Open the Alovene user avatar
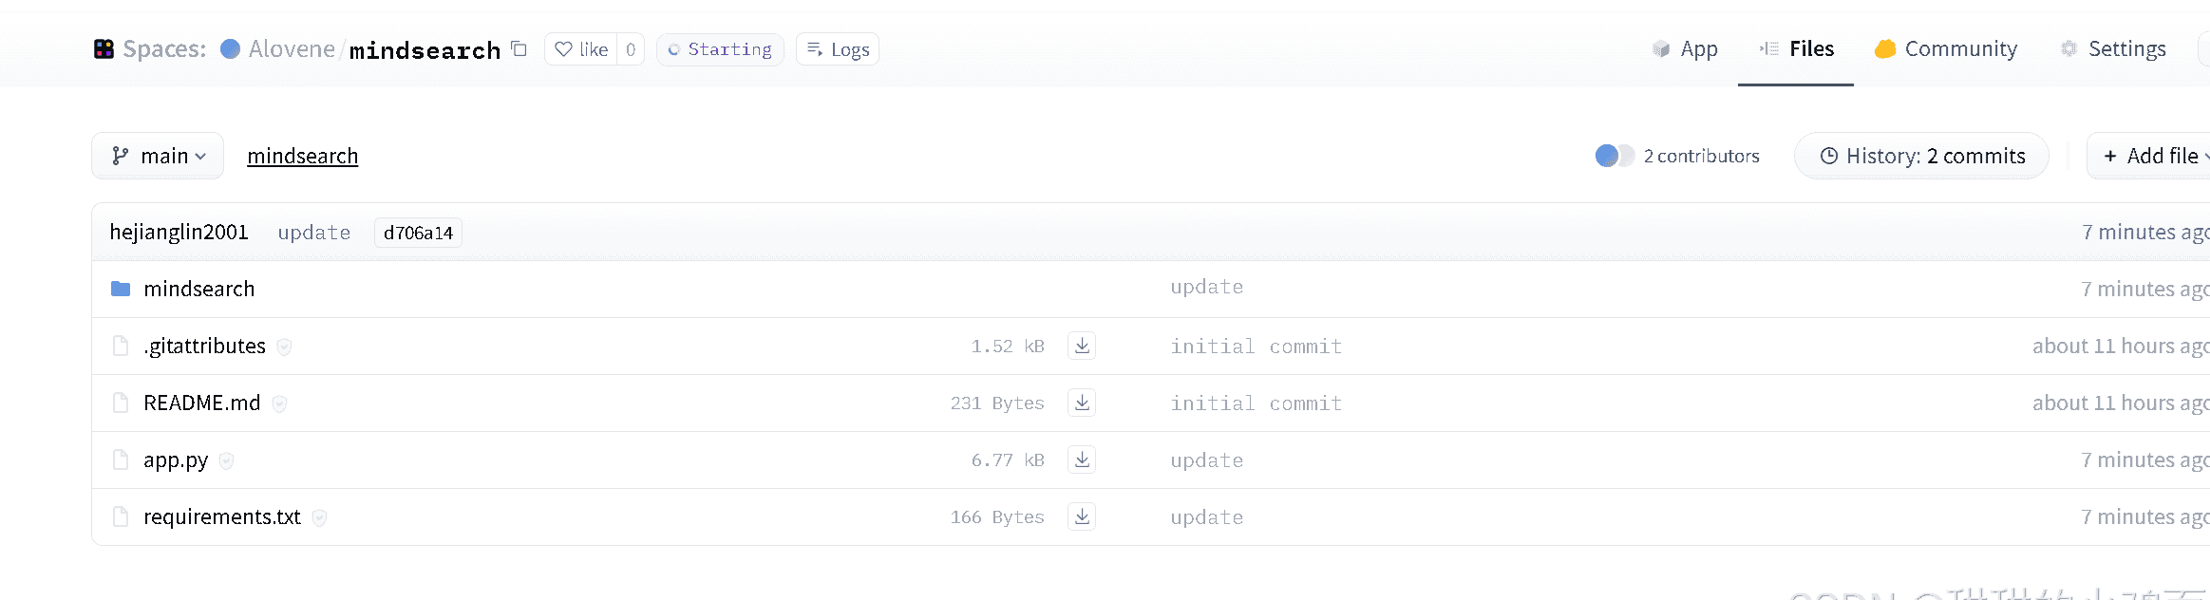 (x=230, y=48)
